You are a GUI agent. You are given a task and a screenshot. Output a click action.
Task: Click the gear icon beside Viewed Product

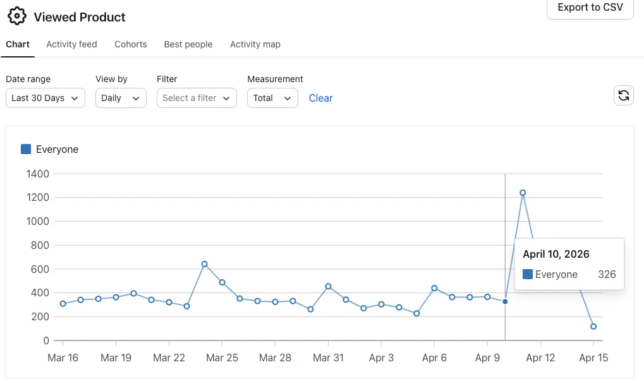17,16
